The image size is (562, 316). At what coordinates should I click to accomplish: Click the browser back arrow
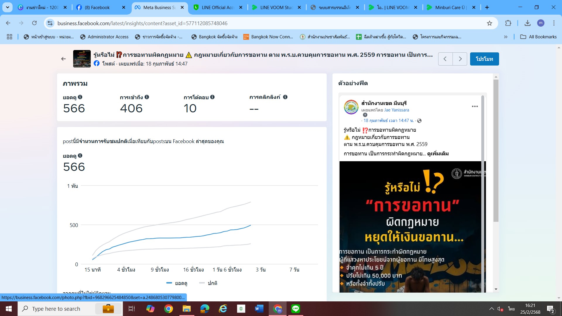tap(8, 23)
